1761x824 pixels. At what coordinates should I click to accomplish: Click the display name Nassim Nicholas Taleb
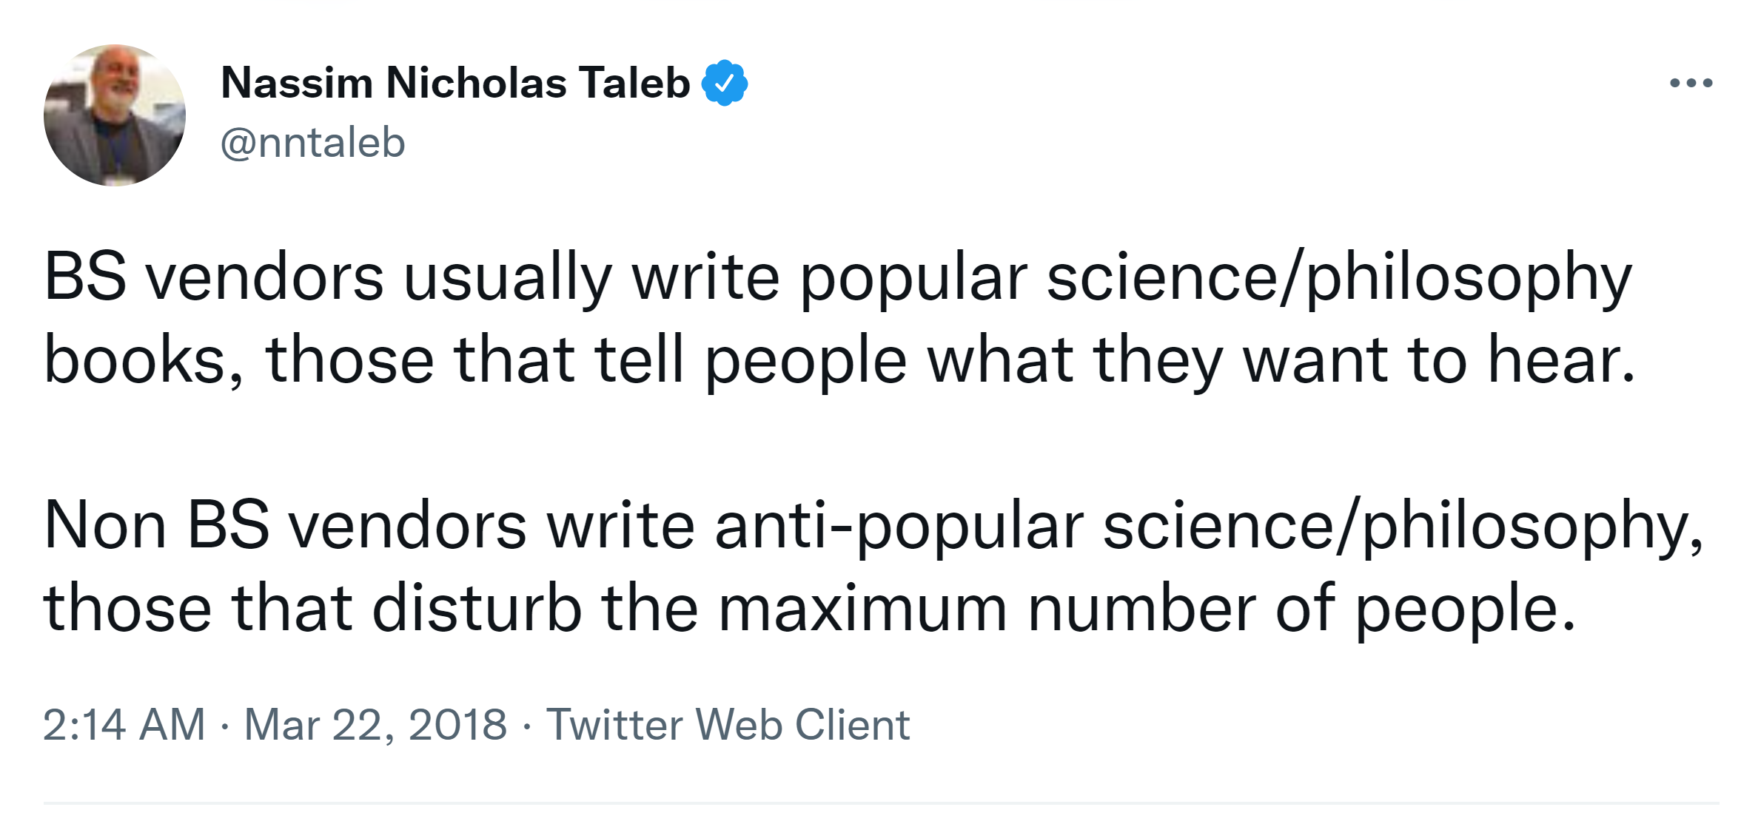pos(455,82)
